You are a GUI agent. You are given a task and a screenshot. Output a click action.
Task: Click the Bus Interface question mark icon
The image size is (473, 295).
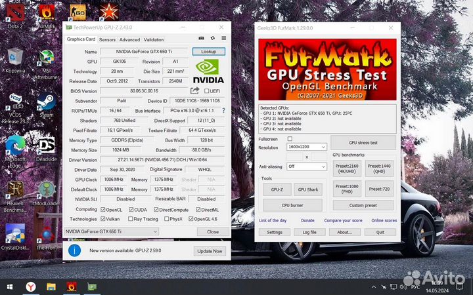click(223, 111)
